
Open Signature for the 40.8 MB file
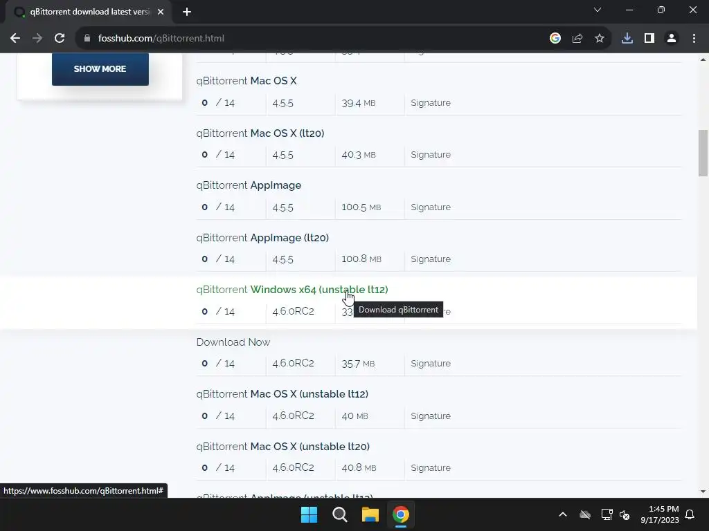click(431, 467)
